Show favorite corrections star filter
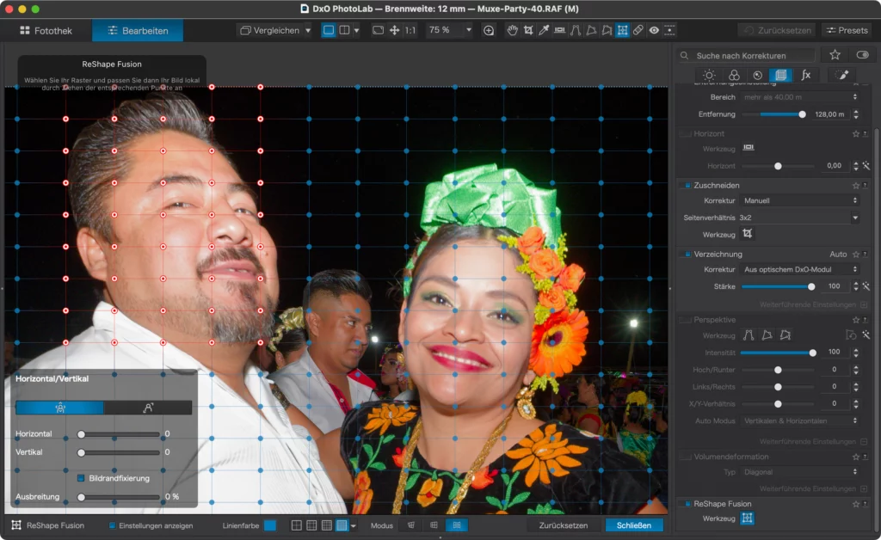 [x=835, y=54]
